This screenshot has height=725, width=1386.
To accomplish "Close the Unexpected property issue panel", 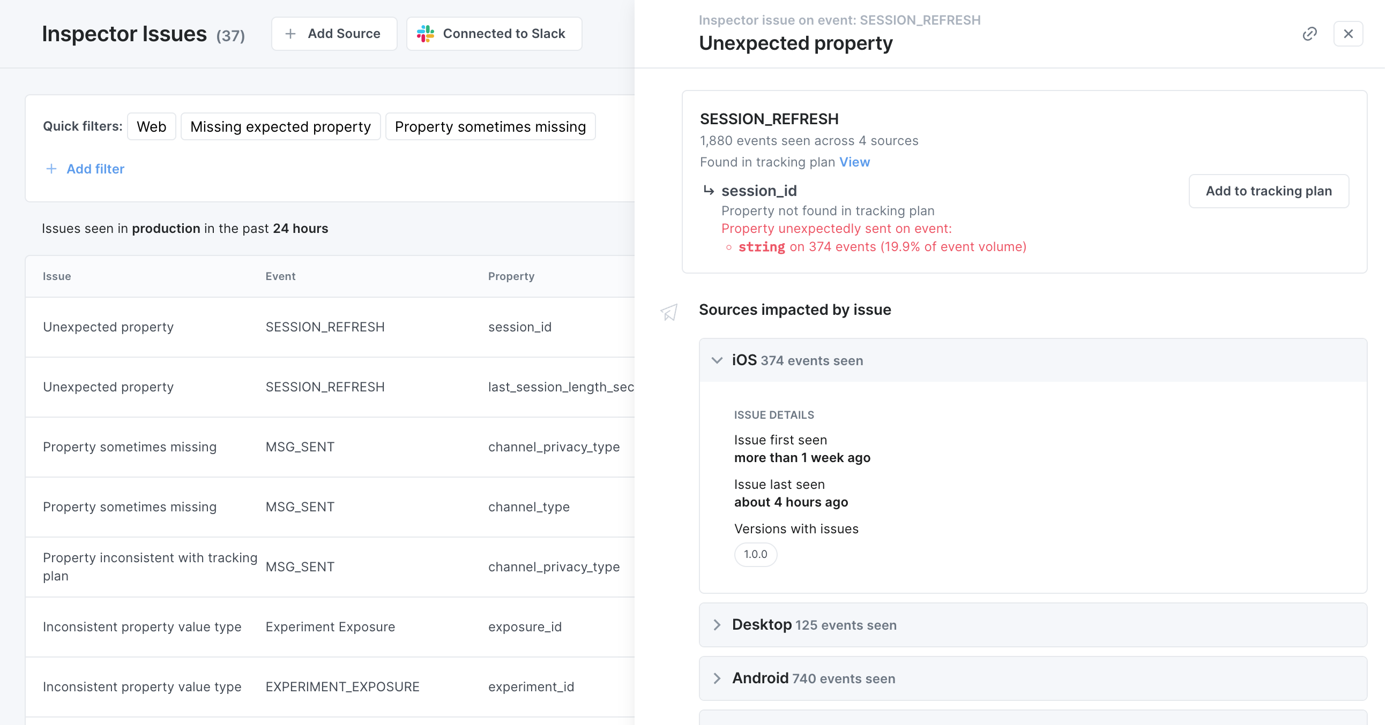I will coord(1348,33).
